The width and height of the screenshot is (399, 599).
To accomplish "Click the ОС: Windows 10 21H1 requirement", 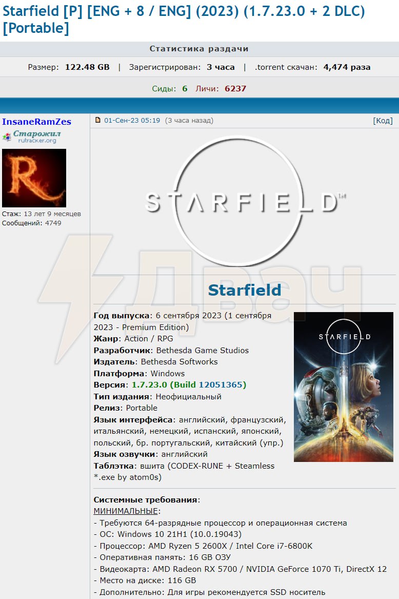I will coord(168,534).
